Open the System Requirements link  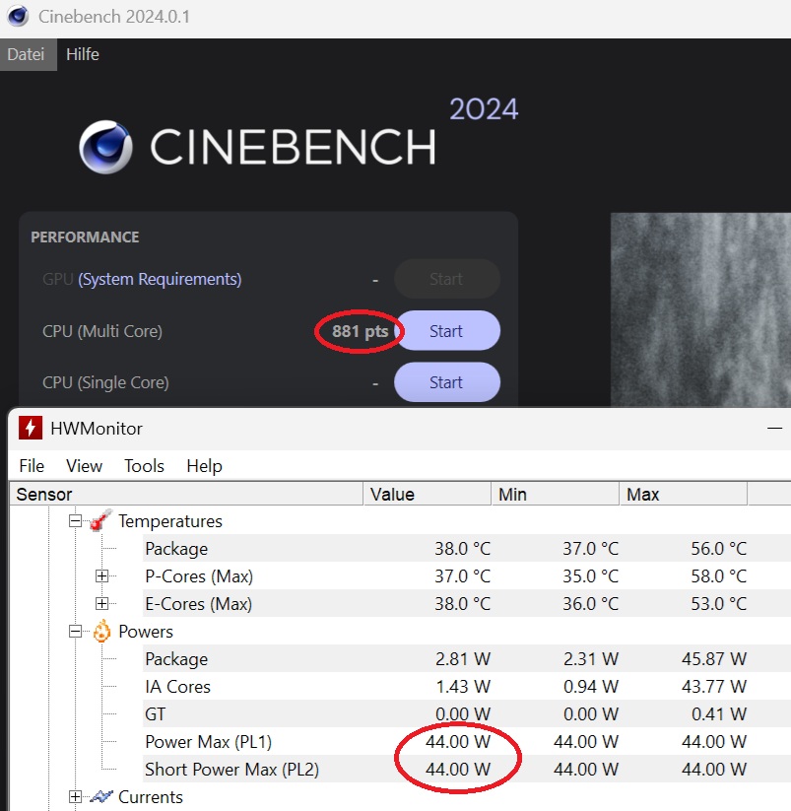(x=160, y=279)
